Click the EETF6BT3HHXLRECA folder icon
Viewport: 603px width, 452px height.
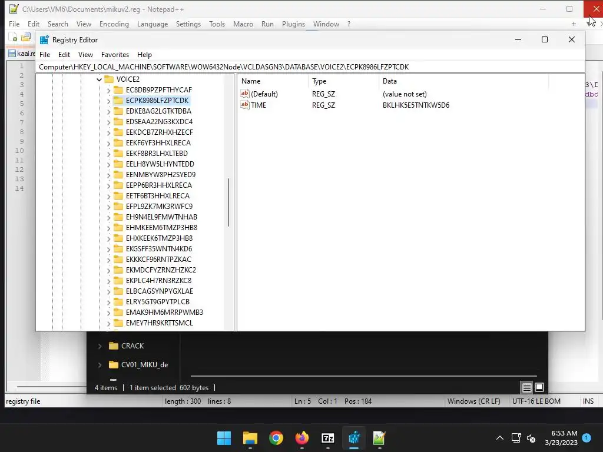click(118, 195)
